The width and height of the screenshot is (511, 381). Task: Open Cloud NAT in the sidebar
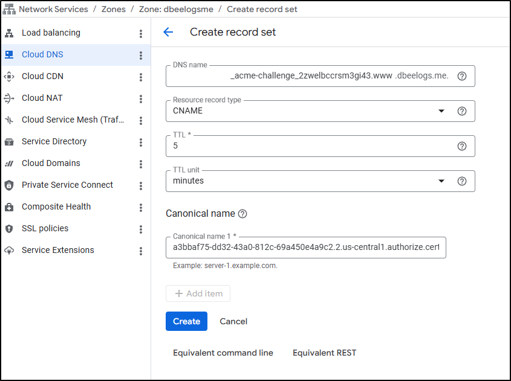[42, 98]
